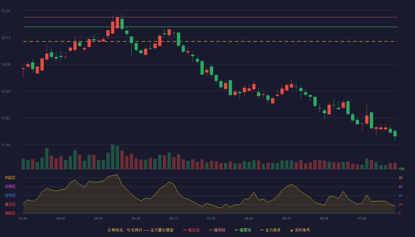Click the 06-16 date axis marker
Viewport: 415px width, 237px height.
click(286, 218)
